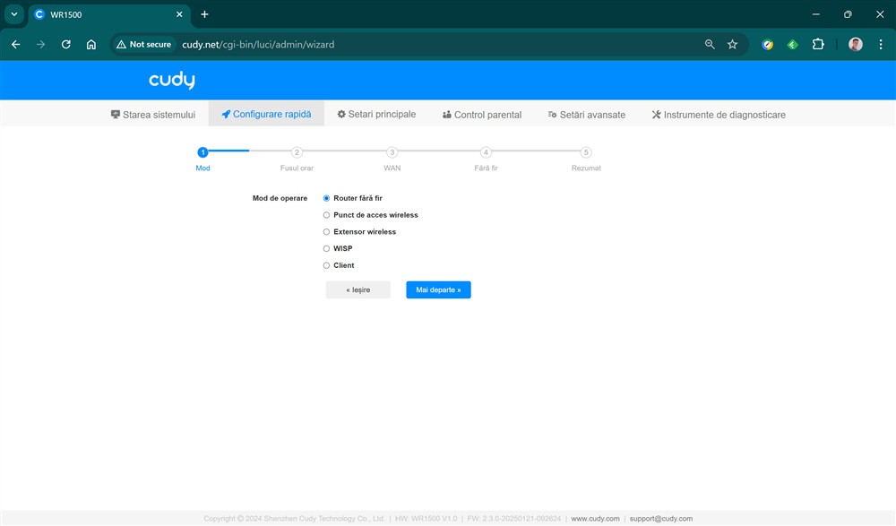The height and width of the screenshot is (526, 896).
Task: Click the Cudy logo in the header
Action: [x=172, y=81]
